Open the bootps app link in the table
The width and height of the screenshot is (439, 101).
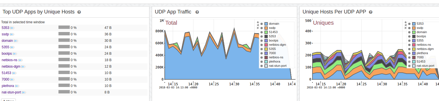point(7,54)
